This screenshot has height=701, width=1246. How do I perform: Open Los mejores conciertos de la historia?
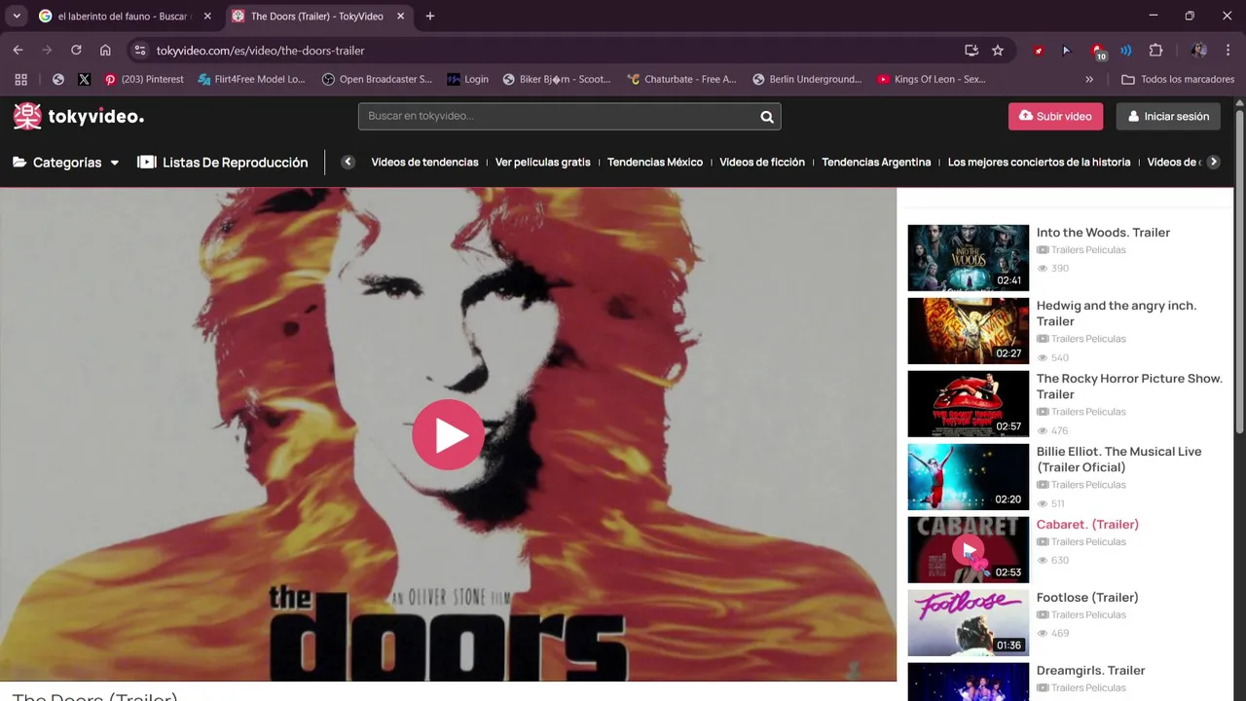pyautogui.click(x=1039, y=163)
